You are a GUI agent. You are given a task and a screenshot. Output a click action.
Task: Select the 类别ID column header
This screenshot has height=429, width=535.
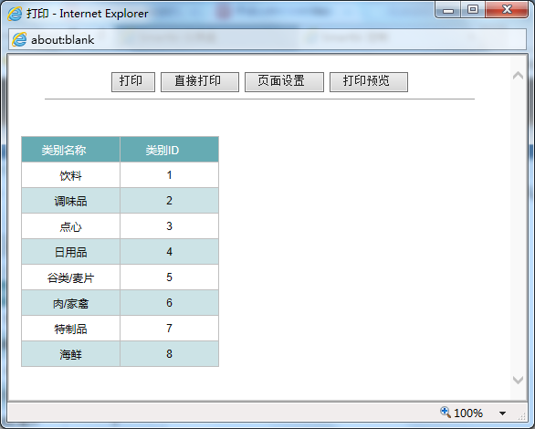pos(169,150)
